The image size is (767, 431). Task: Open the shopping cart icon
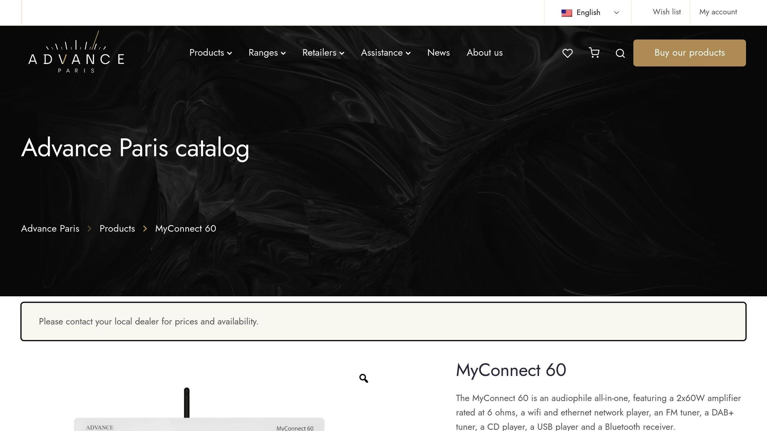click(x=594, y=53)
